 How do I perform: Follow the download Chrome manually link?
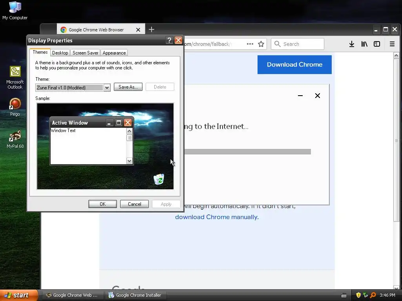(217, 217)
